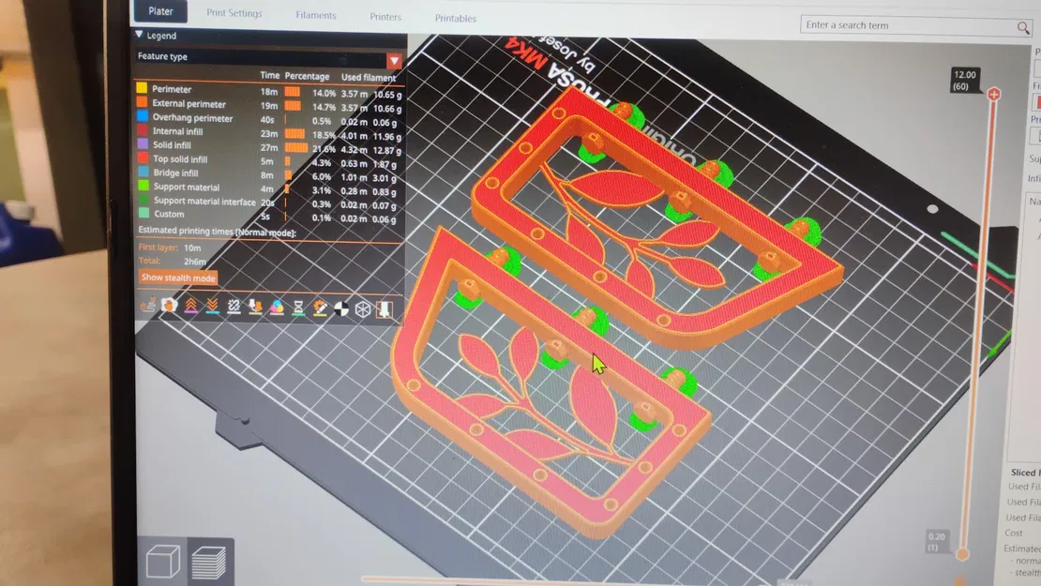The image size is (1041, 586).
Task: Open the Filaments tab
Action: click(316, 15)
